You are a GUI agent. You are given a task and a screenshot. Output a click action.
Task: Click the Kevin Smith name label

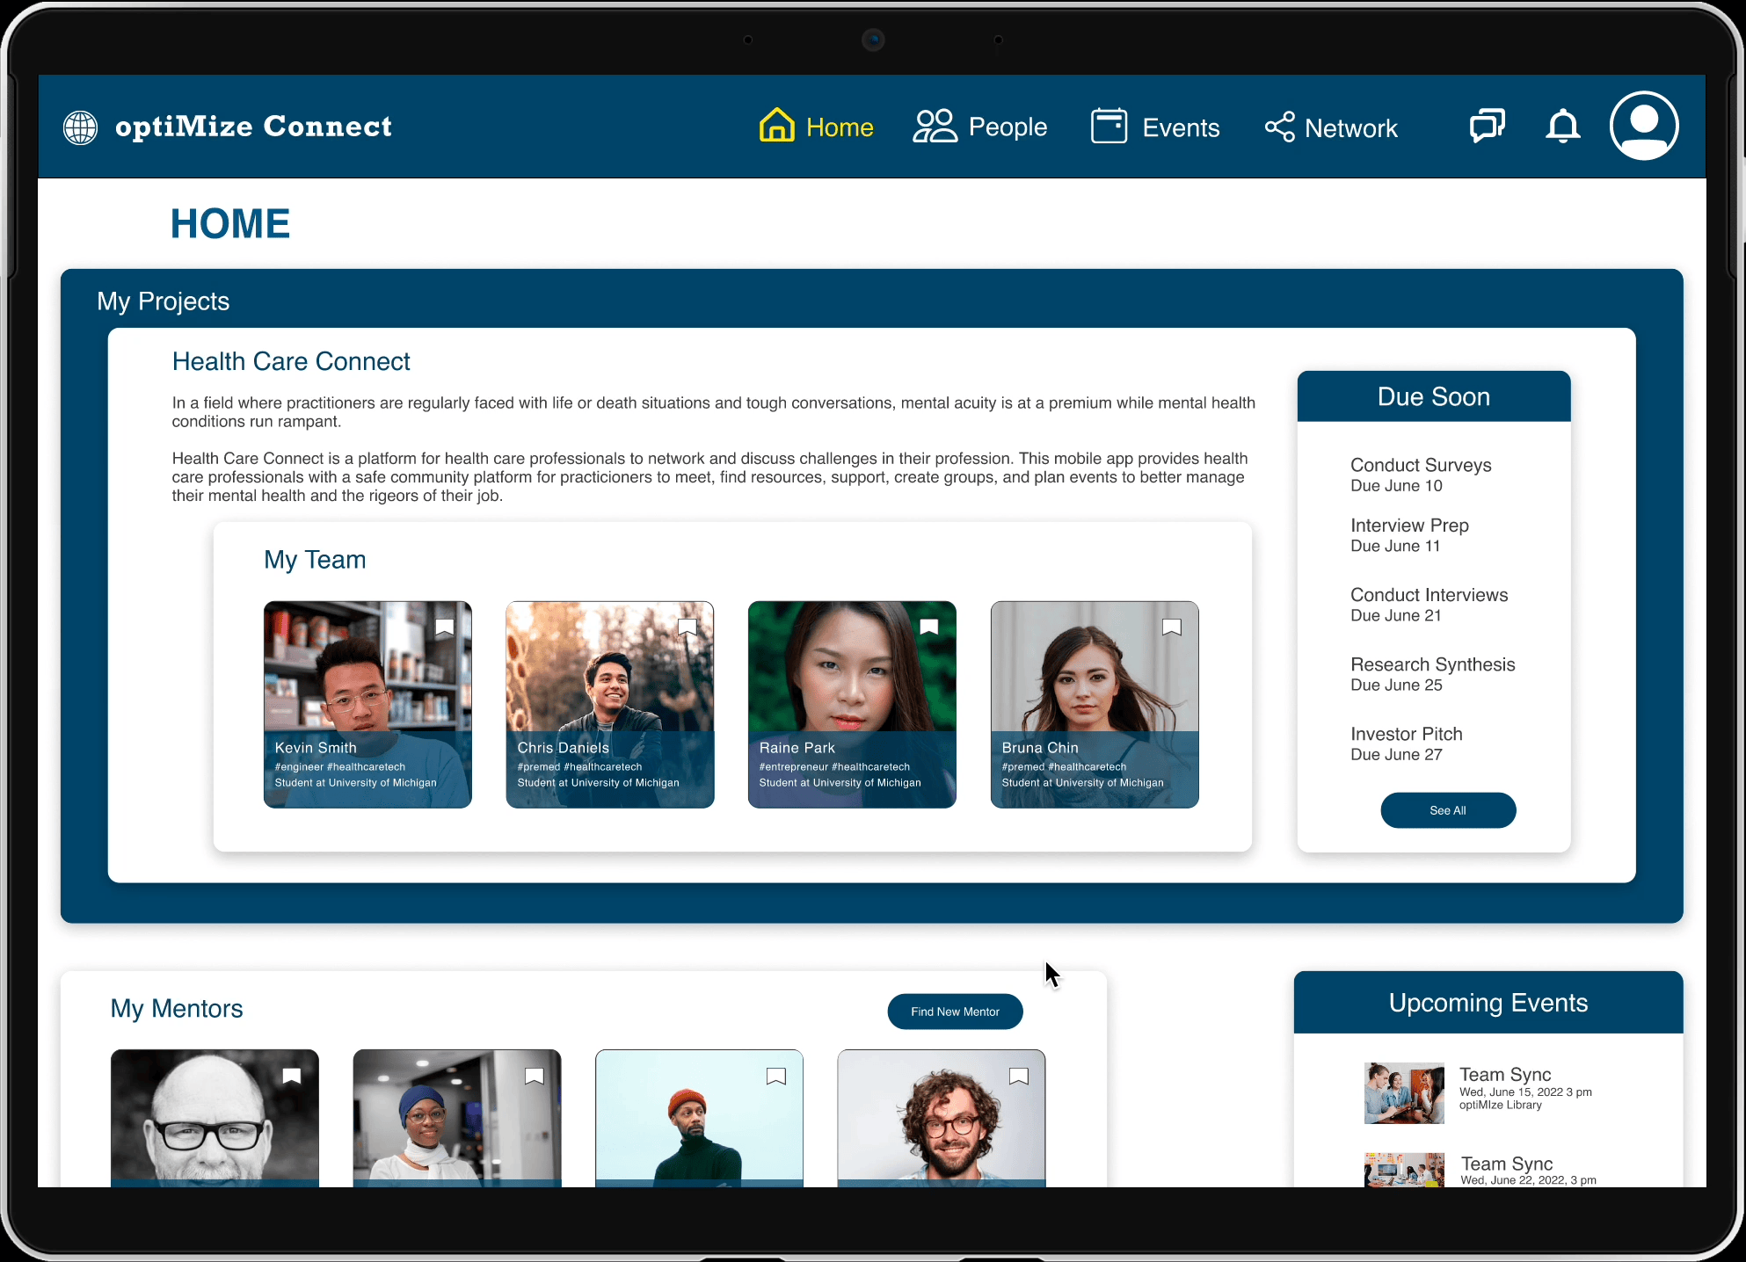coord(316,748)
